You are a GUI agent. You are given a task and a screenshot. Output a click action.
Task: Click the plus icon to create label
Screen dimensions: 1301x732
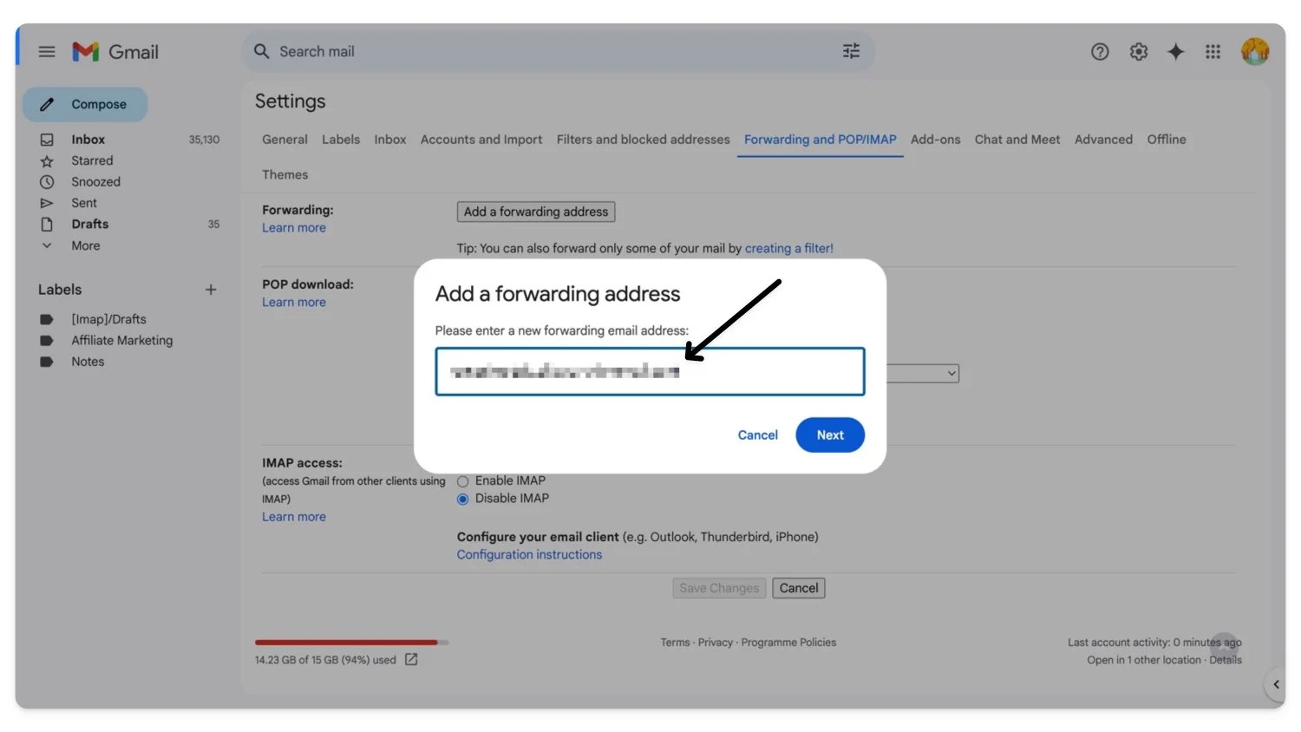coord(211,290)
